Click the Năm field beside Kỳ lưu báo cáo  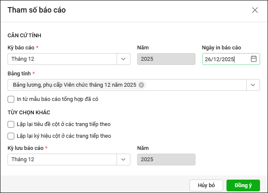(x=166, y=160)
